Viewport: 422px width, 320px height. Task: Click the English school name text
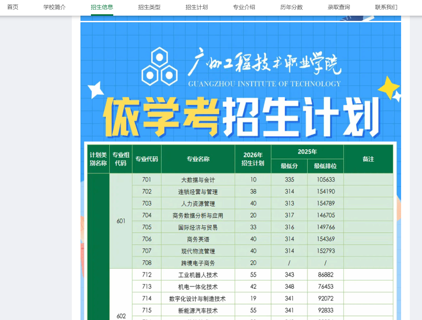click(266, 84)
